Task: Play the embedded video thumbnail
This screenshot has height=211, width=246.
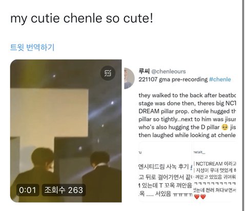Action: [66, 131]
